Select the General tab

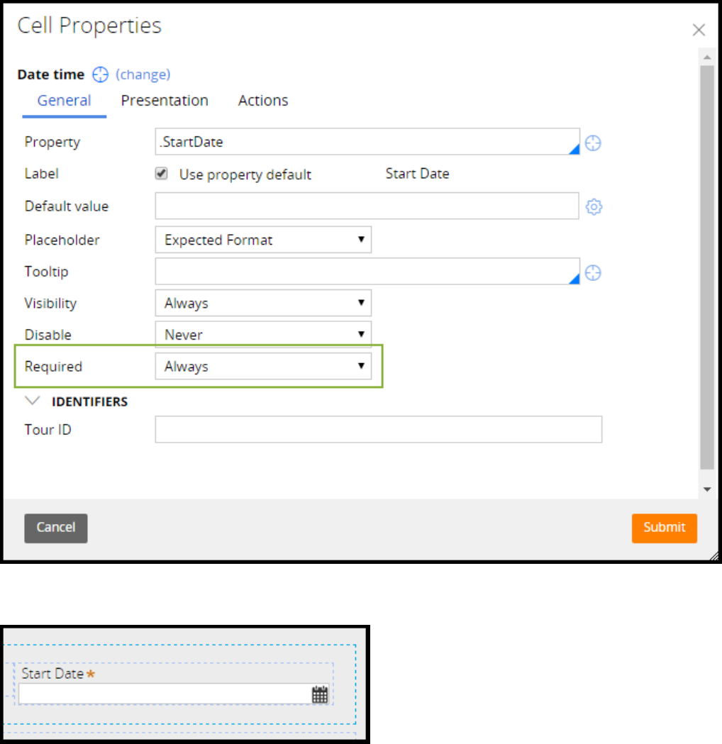pyautogui.click(x=64, y=101)
